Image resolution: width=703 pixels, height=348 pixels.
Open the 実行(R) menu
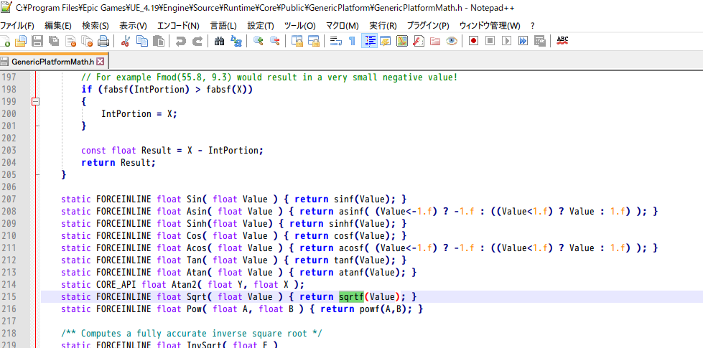(383, 26)
